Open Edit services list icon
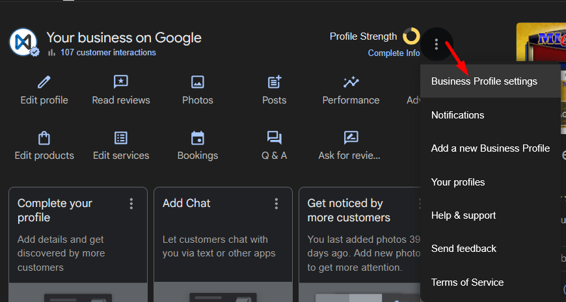 coord(121,137)
